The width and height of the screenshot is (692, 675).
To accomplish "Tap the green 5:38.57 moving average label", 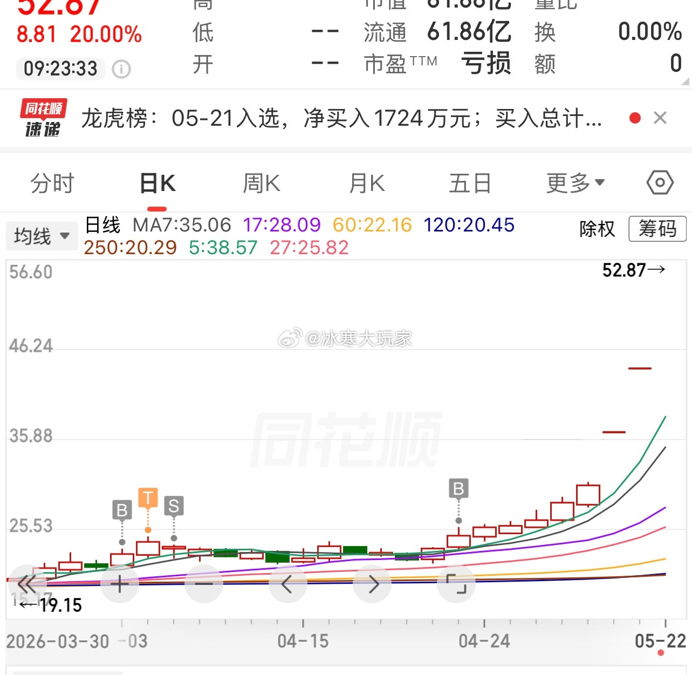I will point(223,248).
